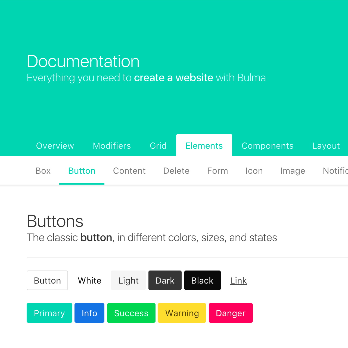Click the red Danger button

click(231, 313)
